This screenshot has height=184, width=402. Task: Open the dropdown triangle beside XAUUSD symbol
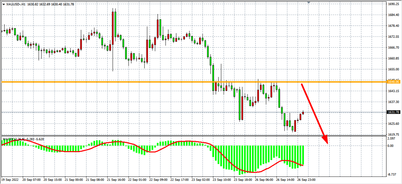3,4
